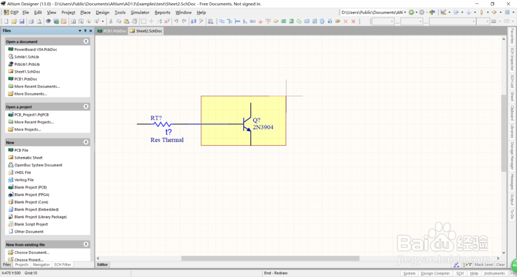Viewport: 517px width, 277px height.
Task: Click the System status bar button
Action: tap(409, 273)
